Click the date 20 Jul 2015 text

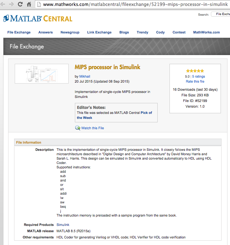pos(84,81)
